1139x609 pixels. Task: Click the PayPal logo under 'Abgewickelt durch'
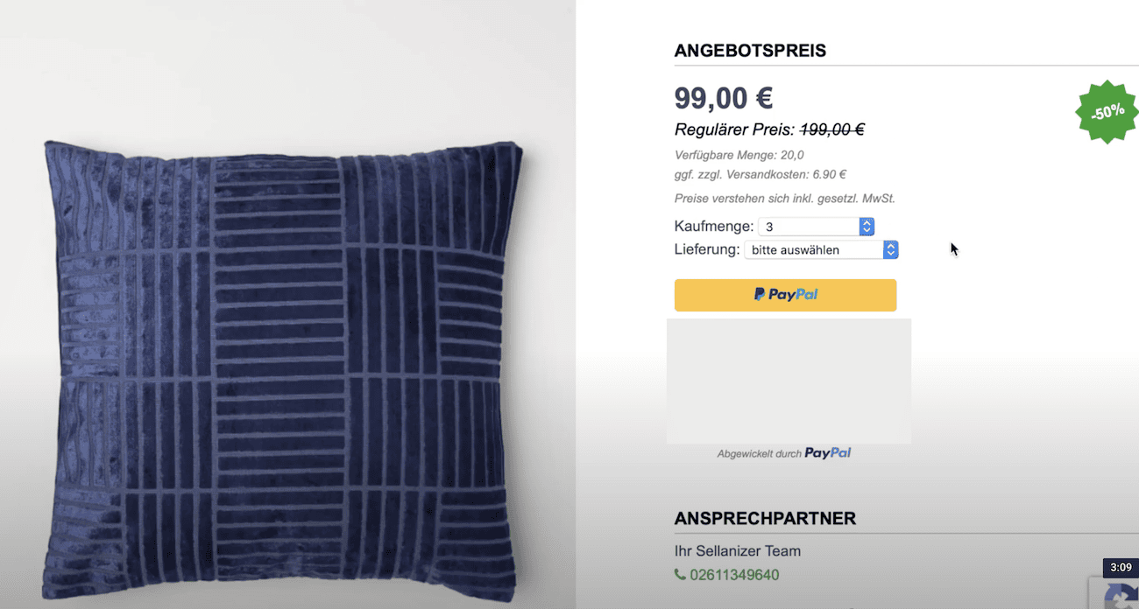(828, 453)
